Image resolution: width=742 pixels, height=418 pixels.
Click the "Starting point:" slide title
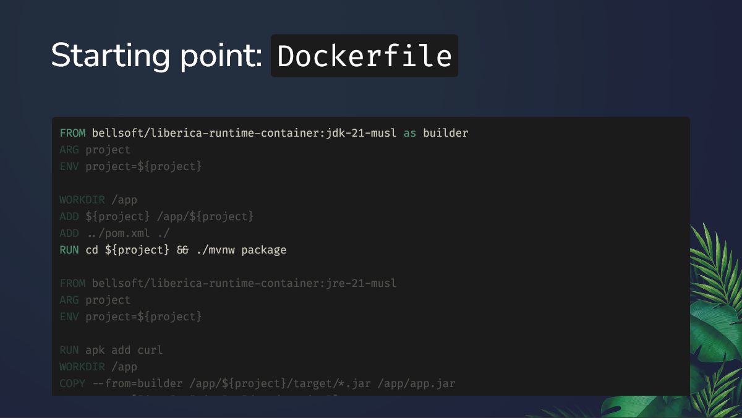point(157,56)
